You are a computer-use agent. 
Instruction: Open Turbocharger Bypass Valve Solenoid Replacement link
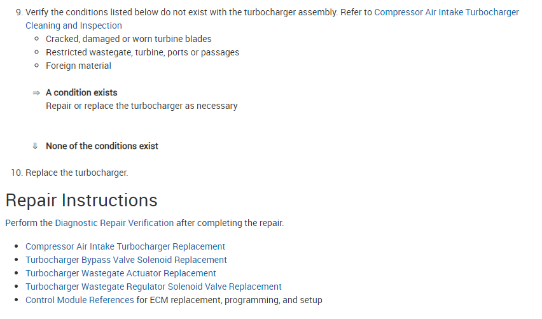point(126,260)
